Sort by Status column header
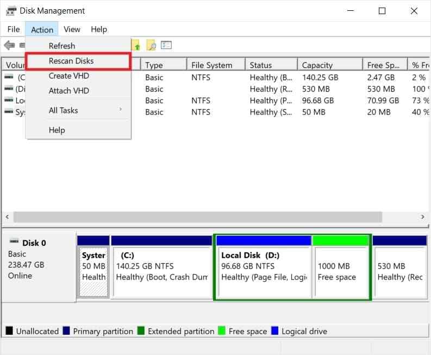 click(x=271, y=65)
